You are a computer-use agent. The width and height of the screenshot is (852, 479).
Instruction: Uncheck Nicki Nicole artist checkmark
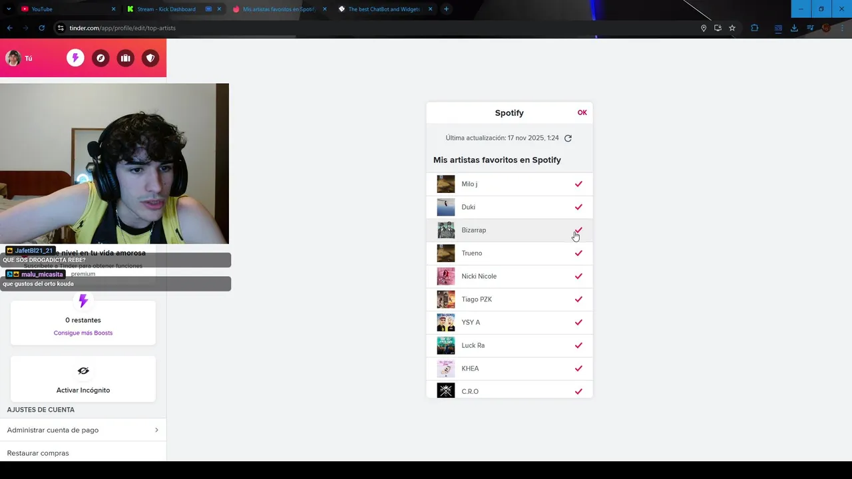point(578,276)
